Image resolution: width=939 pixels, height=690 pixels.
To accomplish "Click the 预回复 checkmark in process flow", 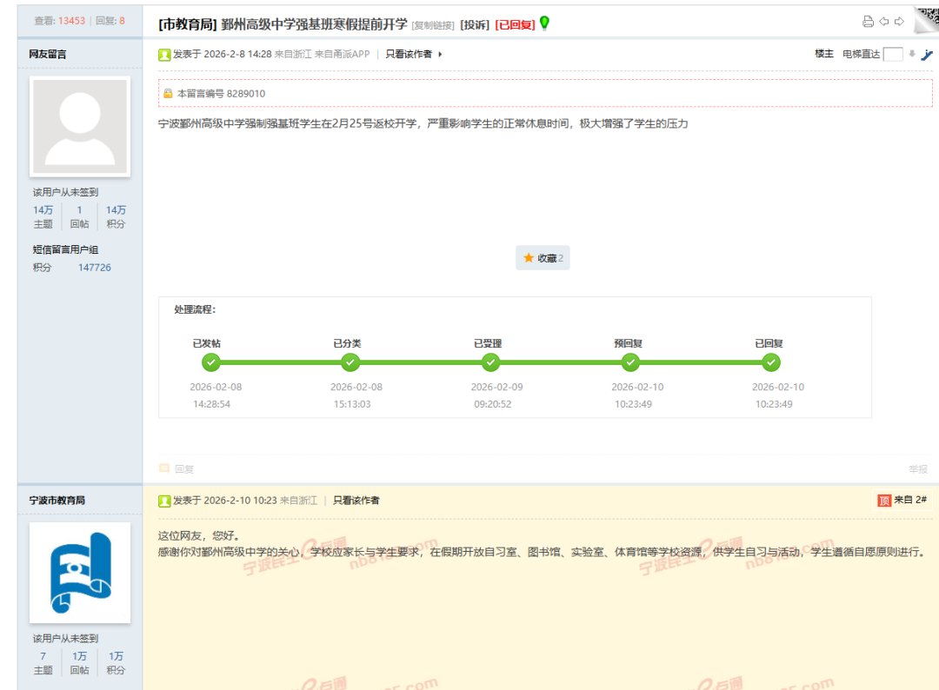I will (631, 362).
